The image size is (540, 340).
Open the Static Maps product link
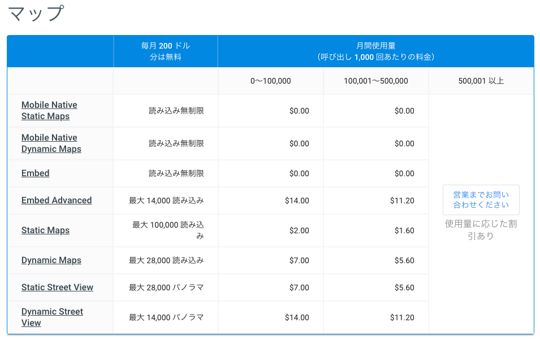pos(45,230)
